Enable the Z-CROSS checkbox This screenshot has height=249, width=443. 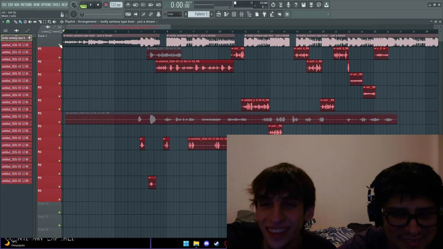point(50,31)
